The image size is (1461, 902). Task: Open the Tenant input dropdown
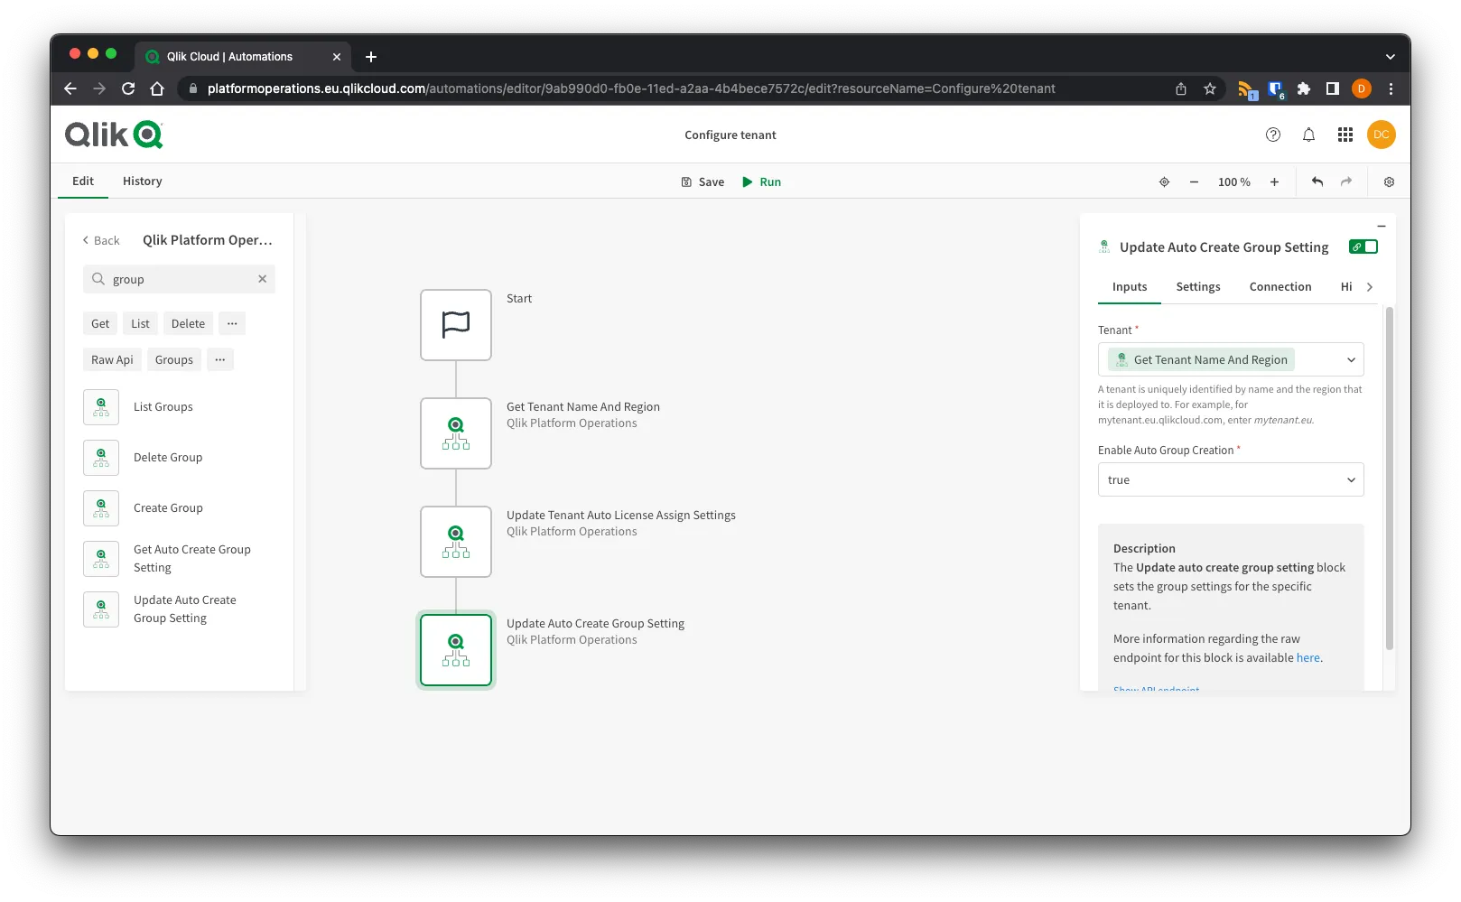coord(1351,359)
